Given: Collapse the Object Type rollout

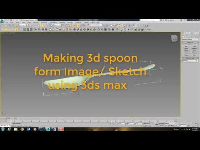Looking at the screenshot, I should tap(190, 42).
